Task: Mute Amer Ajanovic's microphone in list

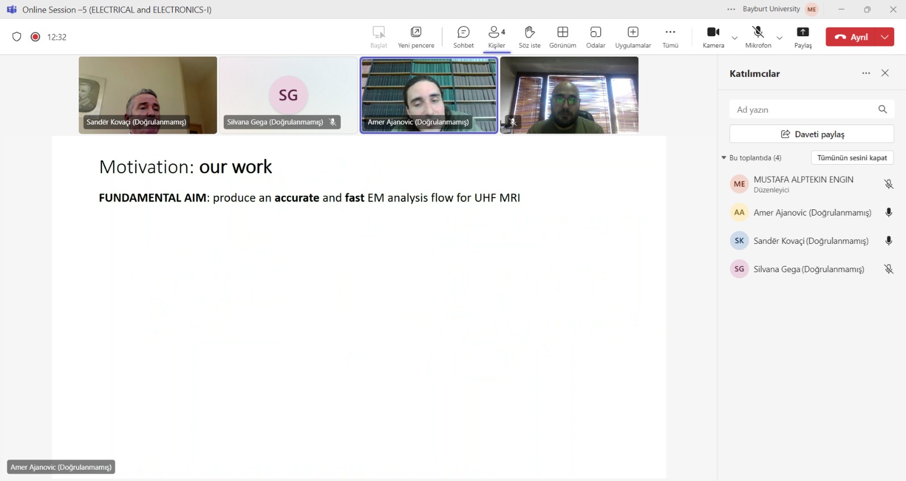Action: pyautogui.click(x=888, y=213)
